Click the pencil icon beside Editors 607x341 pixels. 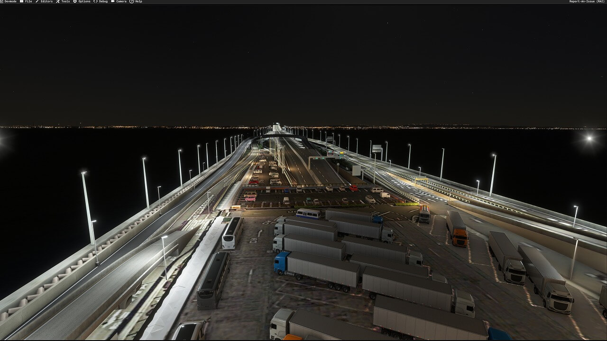point(37,1)
